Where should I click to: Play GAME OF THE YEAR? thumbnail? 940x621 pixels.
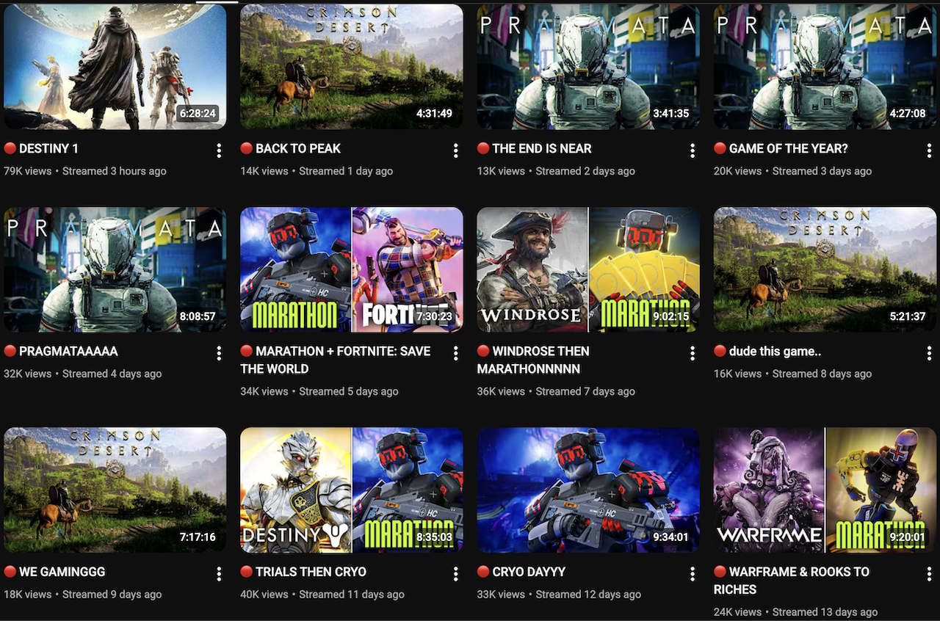point(825,67)
